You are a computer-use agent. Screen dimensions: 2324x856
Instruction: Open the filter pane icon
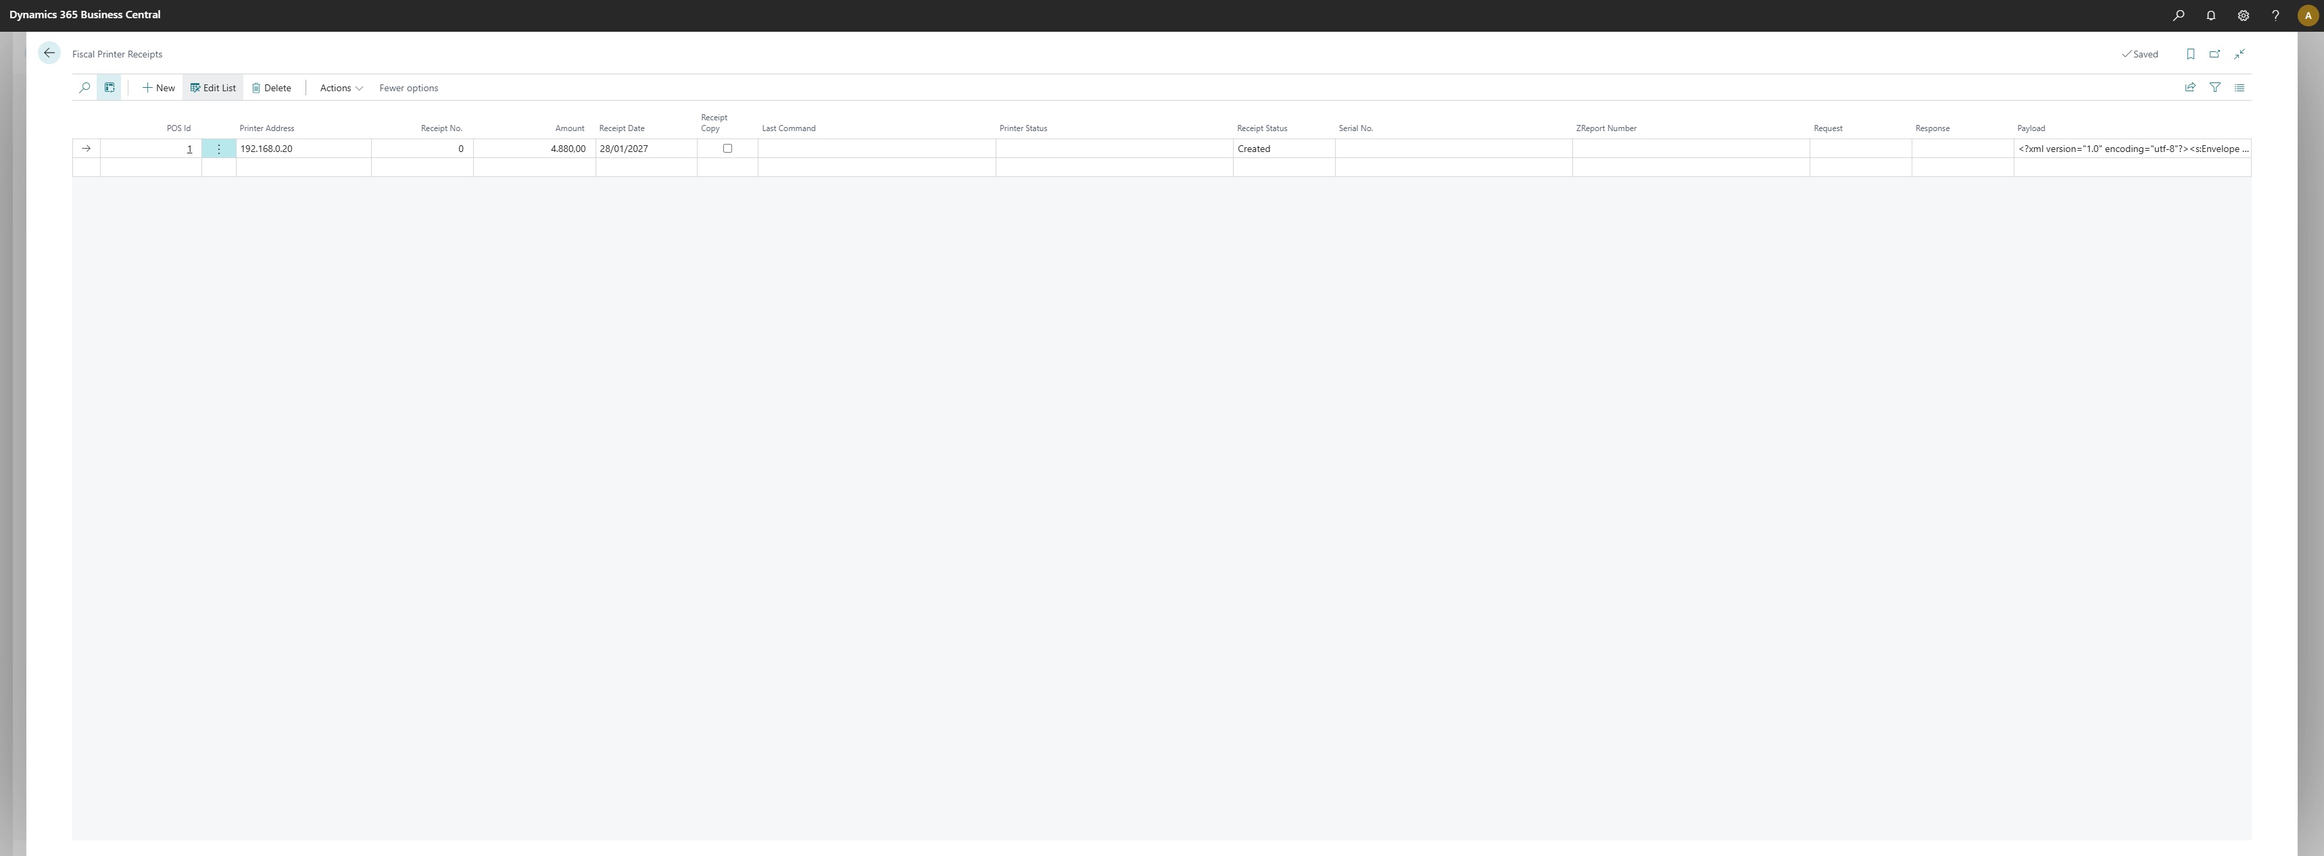click(x=2215, y=88)
